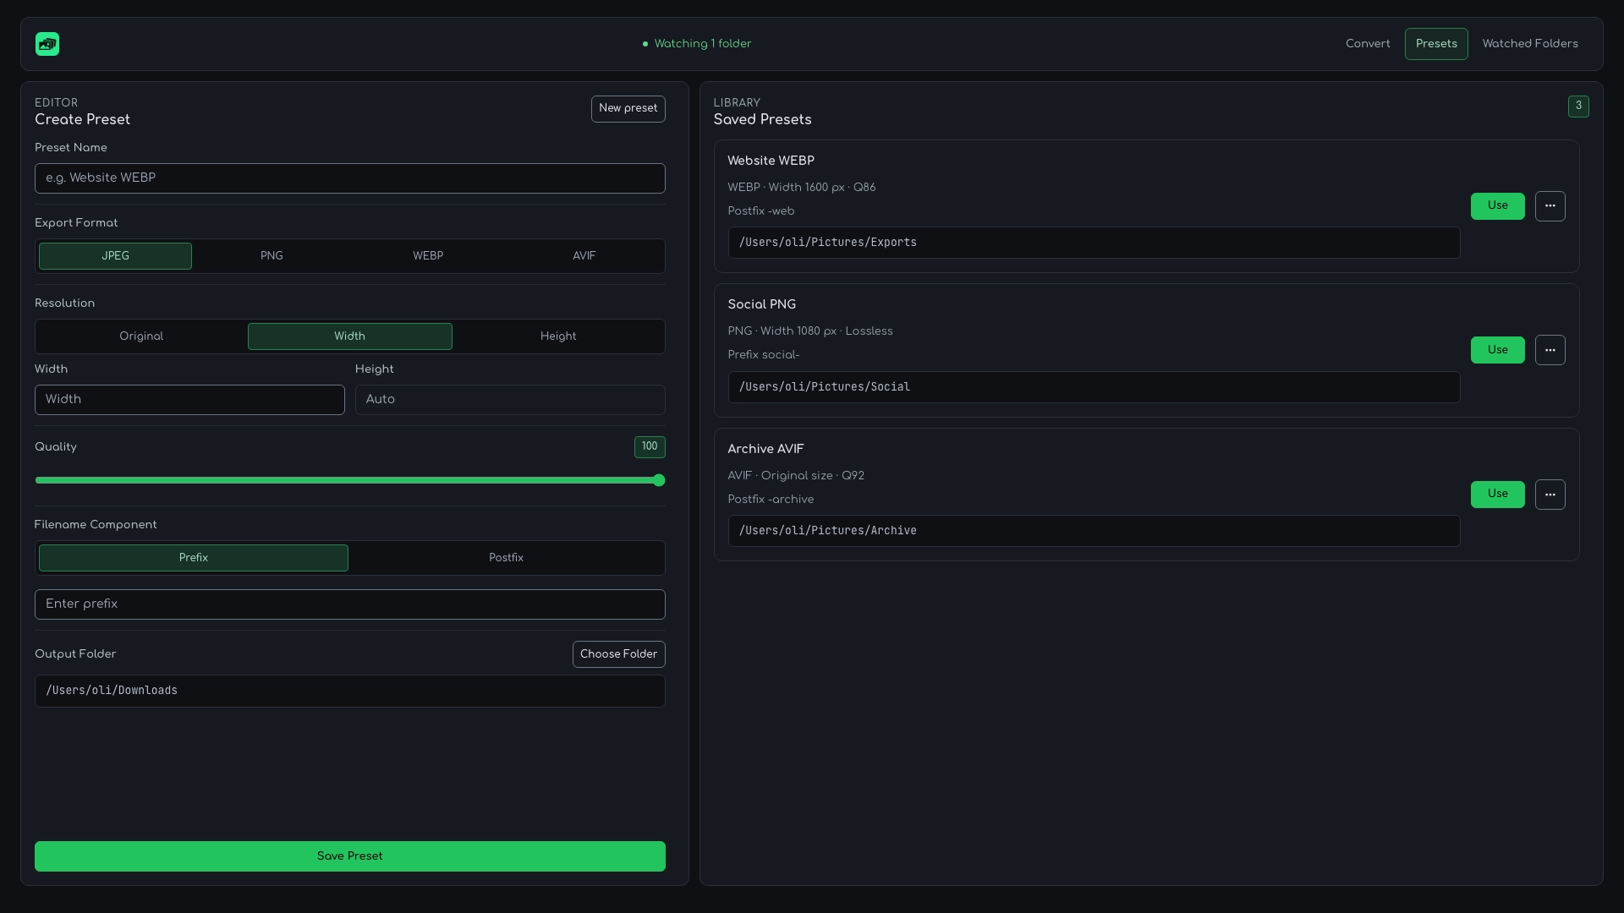Image resolution: width=1624 pixels, height=913 pixels.
Task: Focus the Preset Name input field
Action: click(x=350, y=178)
